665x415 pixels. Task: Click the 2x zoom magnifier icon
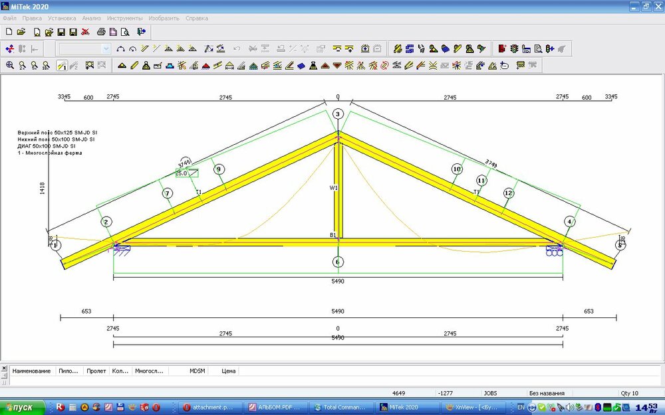(x=22, y=65)
